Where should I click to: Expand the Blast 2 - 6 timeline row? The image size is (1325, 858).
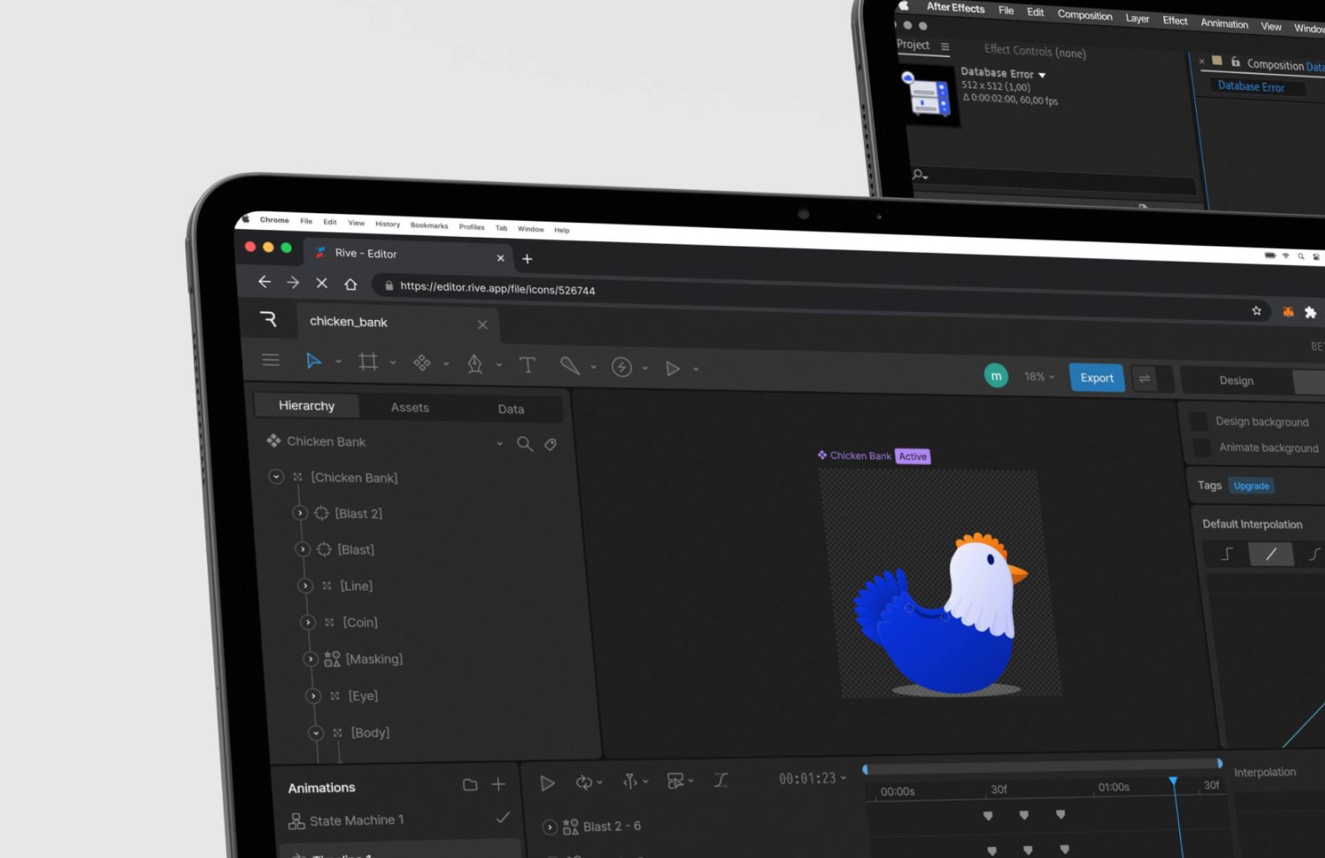pyautogui.click(x=549, y=827)
